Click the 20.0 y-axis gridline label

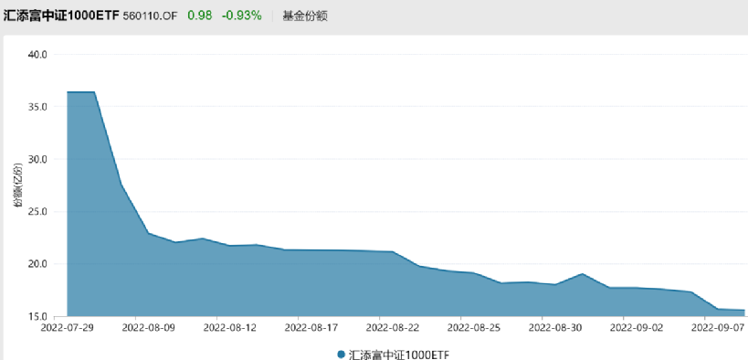click(38, 264)
